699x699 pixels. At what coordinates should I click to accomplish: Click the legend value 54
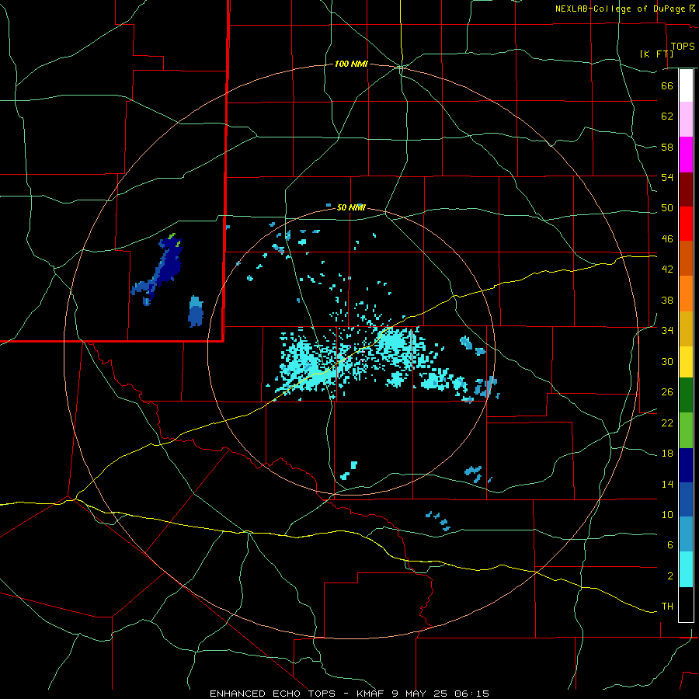click(667, 177)
